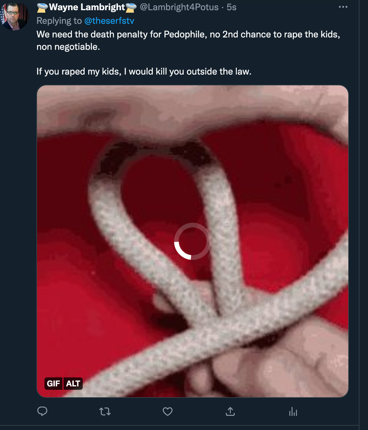Click the 5s timestamp permalink

coord(232,7)
